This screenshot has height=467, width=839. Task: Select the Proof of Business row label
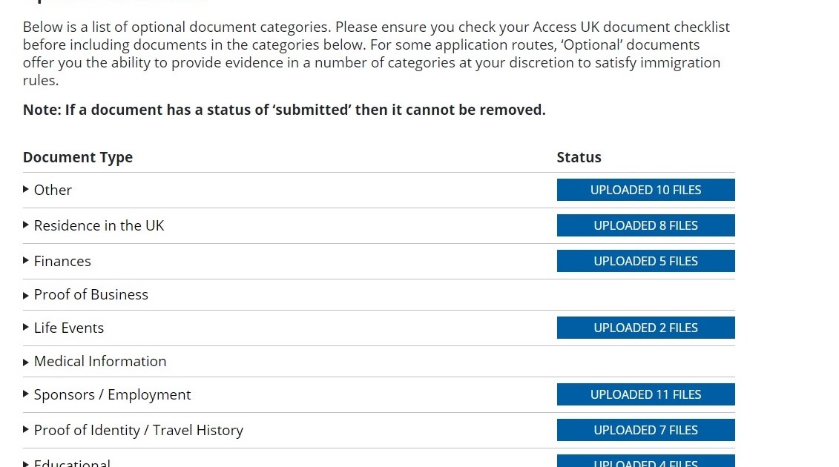pyautogui.click(x=91, y=294)
